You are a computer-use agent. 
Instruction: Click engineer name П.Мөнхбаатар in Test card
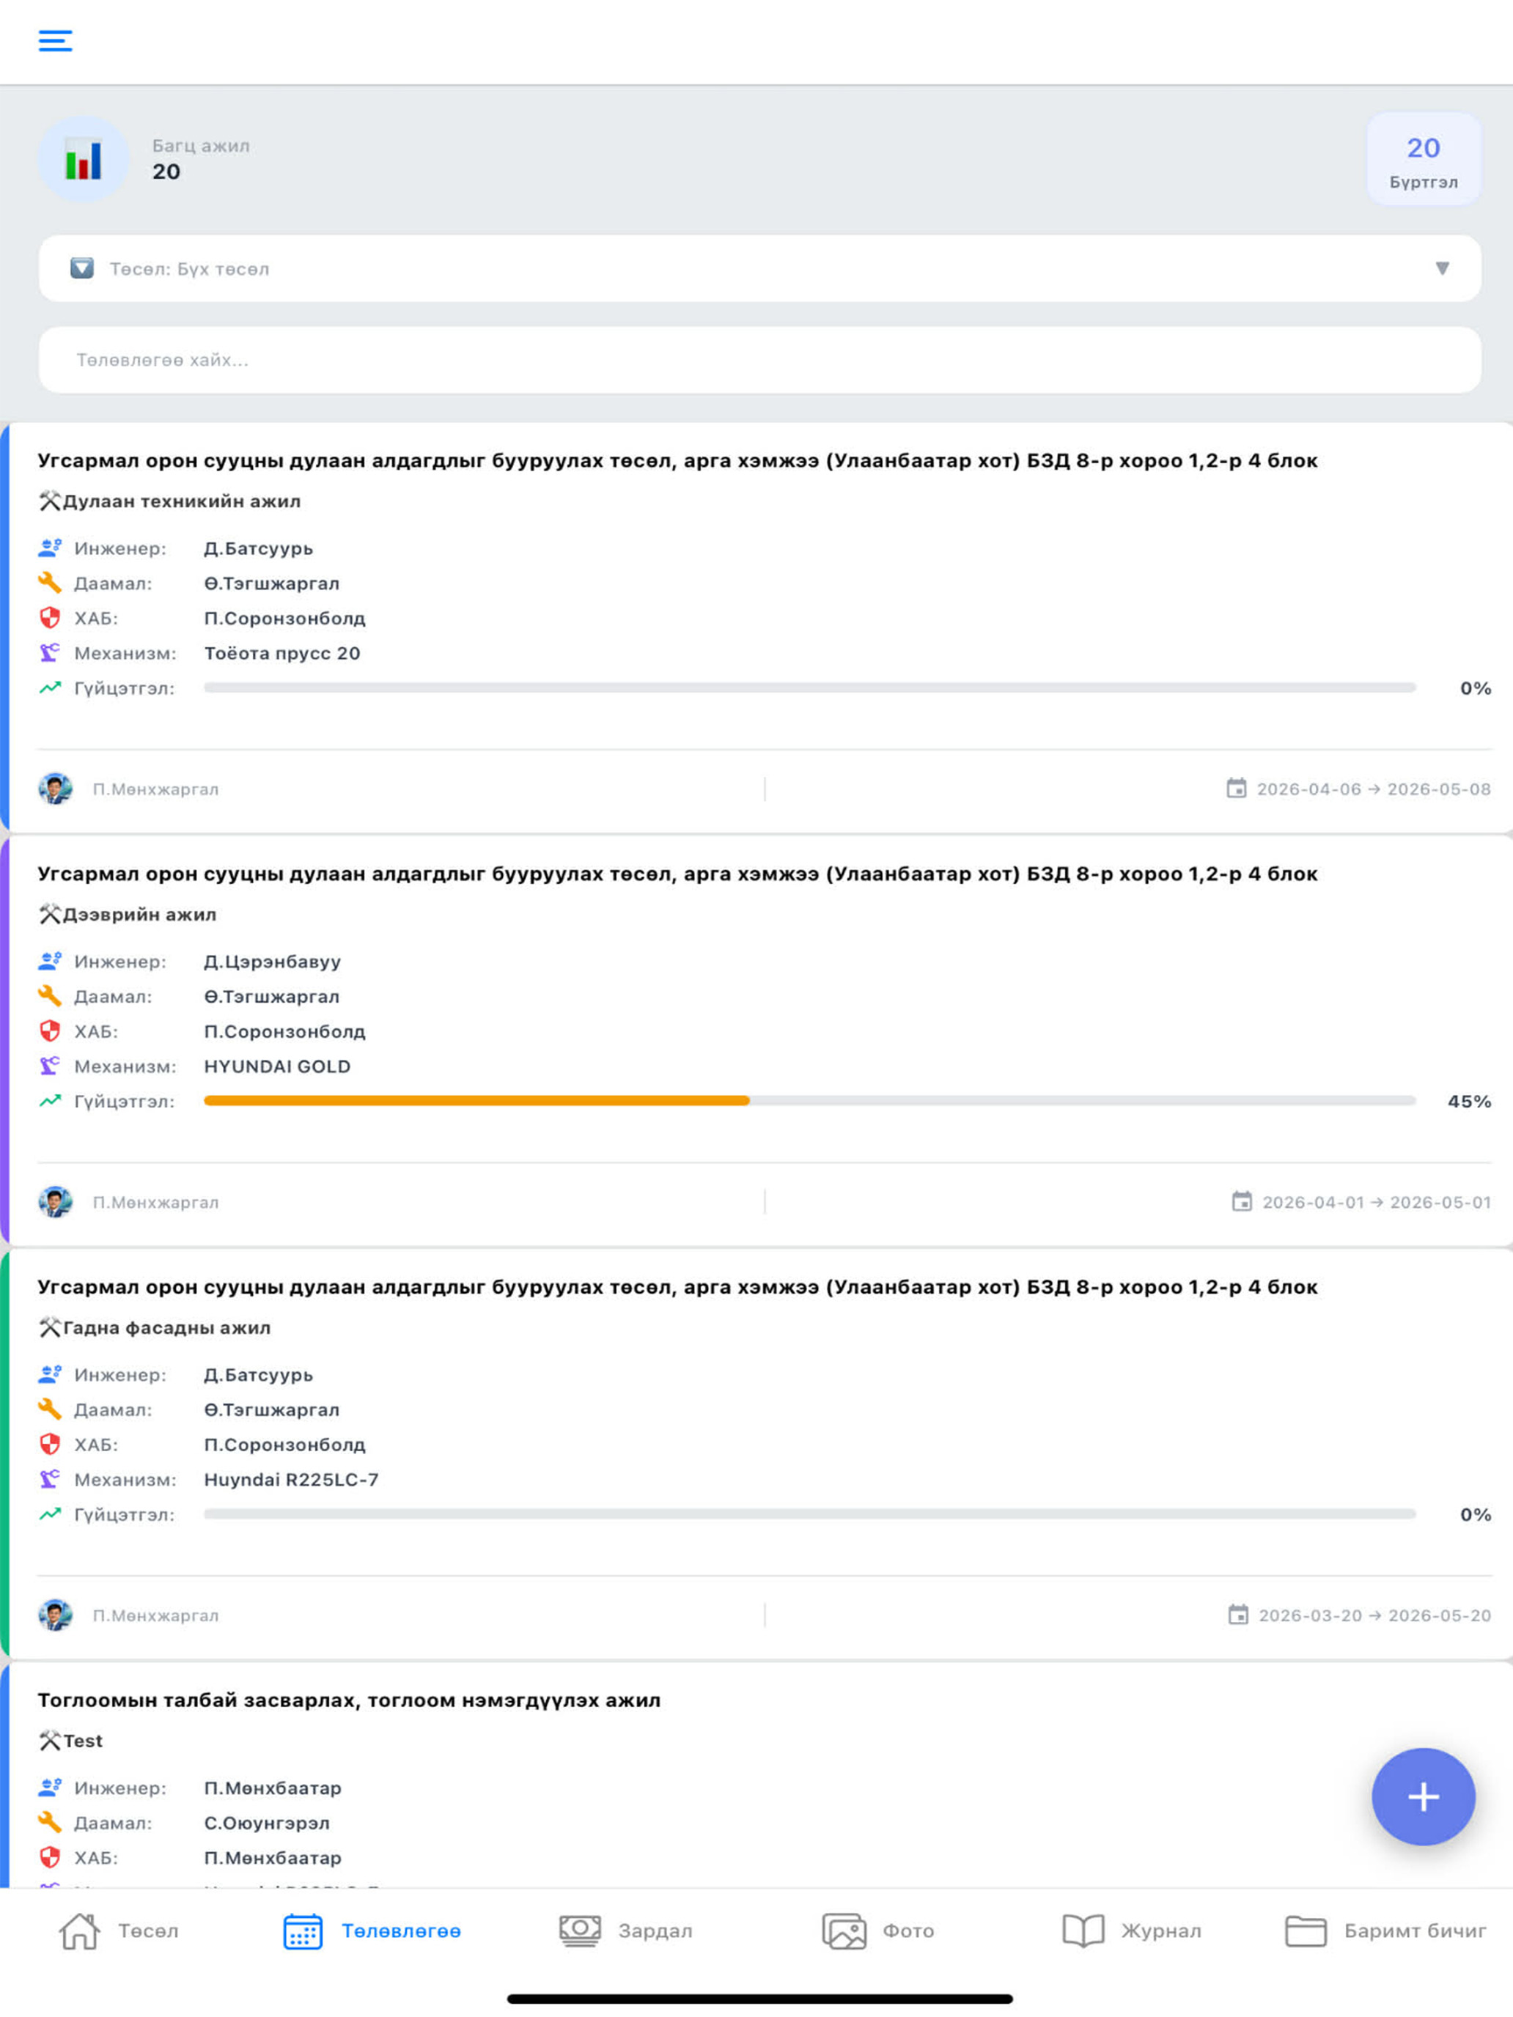tap(273, 1787)
